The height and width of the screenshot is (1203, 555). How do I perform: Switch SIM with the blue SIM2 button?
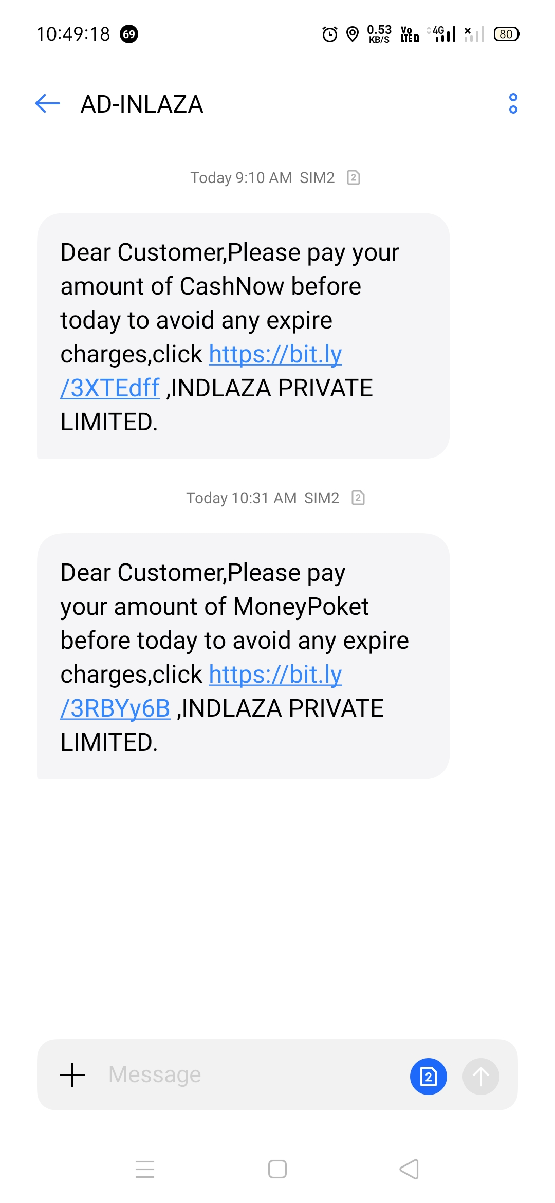[428, 1076]
